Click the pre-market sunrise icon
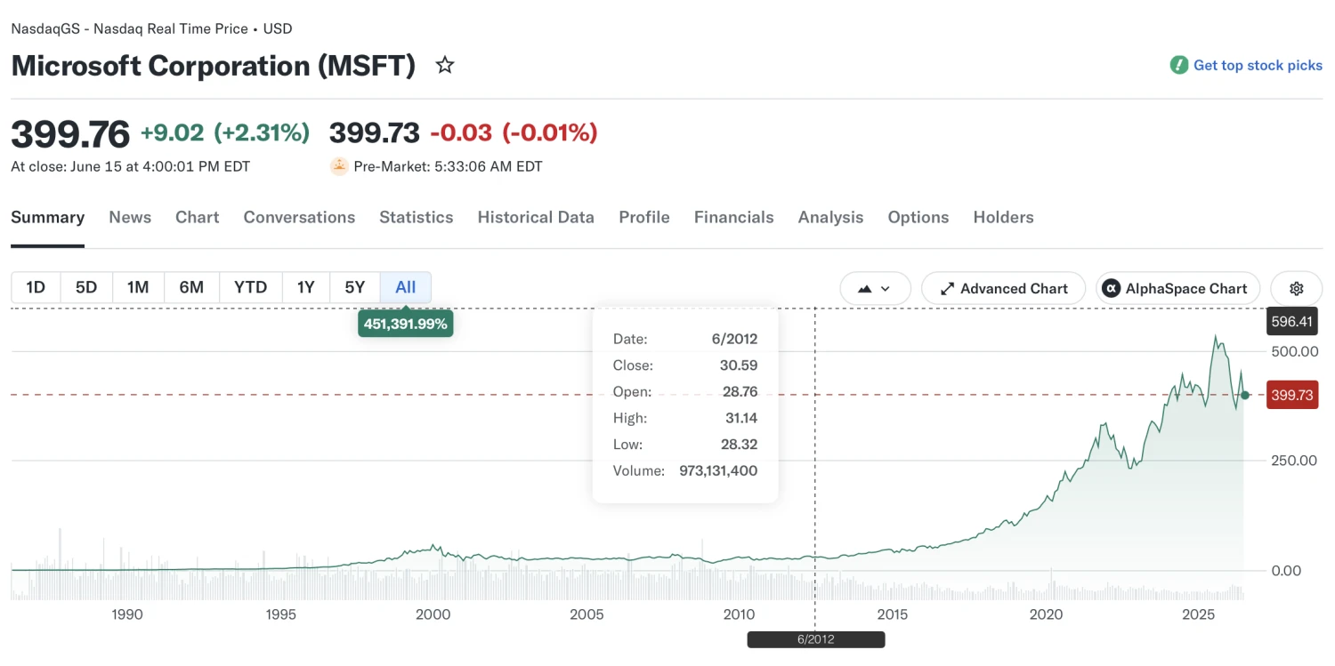 (x=339, y=166)
